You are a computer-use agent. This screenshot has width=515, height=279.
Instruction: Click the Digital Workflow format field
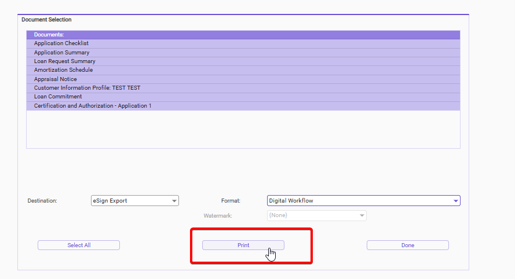pyautogui.click(x=358, y=201)
